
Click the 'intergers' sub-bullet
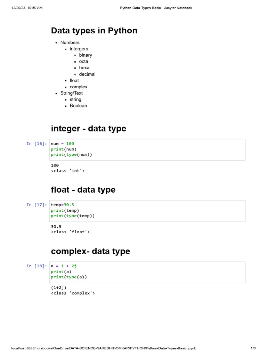(x=79, y=49)
